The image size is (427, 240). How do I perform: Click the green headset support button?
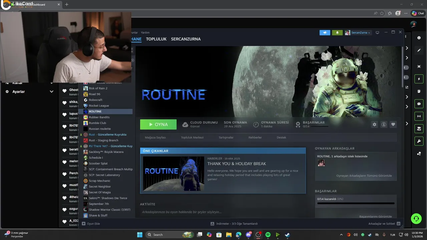coord(416,219)
